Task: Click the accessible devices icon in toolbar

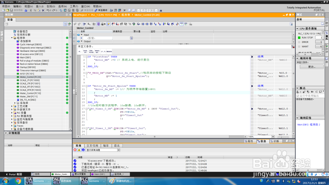Action: [112, 10]
